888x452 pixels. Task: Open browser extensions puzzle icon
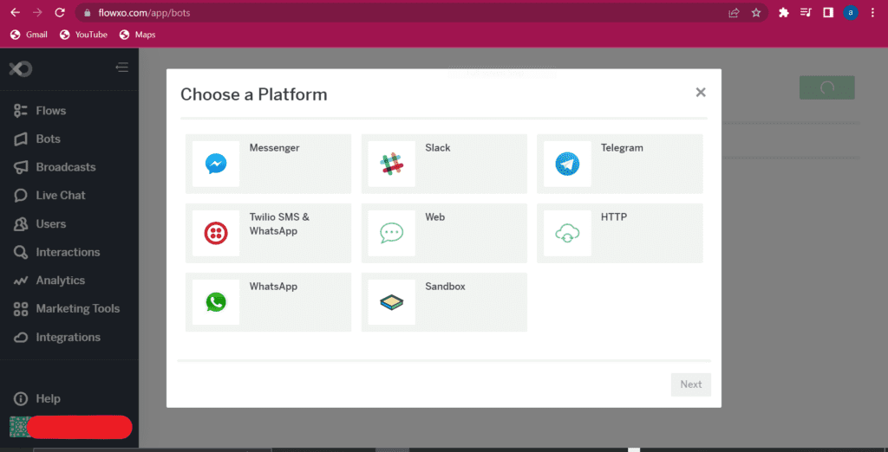(x=784, y=12)
